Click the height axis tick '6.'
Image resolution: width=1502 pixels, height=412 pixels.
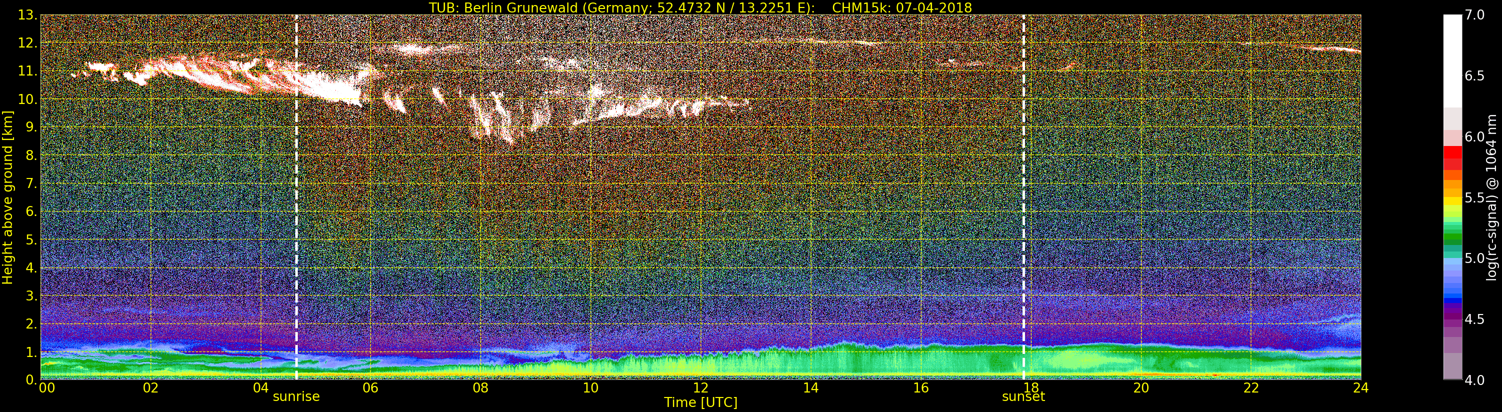click(32, 211)
